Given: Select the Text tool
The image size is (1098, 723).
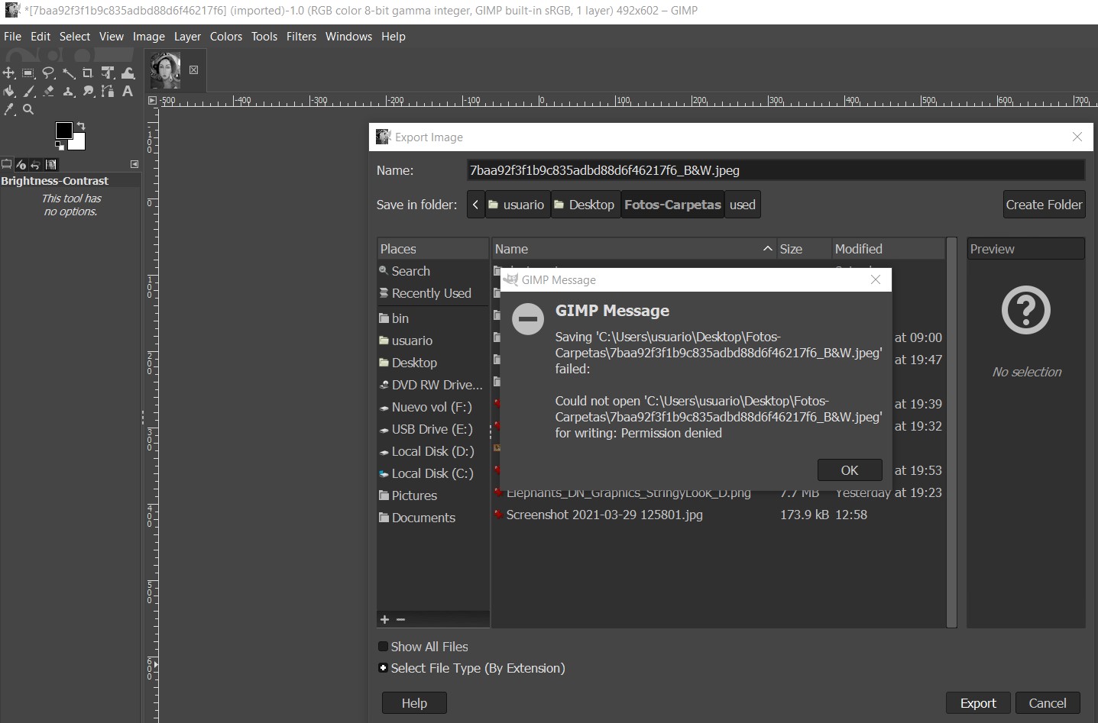Looking at the screenshot, I should tap(128, 92).
